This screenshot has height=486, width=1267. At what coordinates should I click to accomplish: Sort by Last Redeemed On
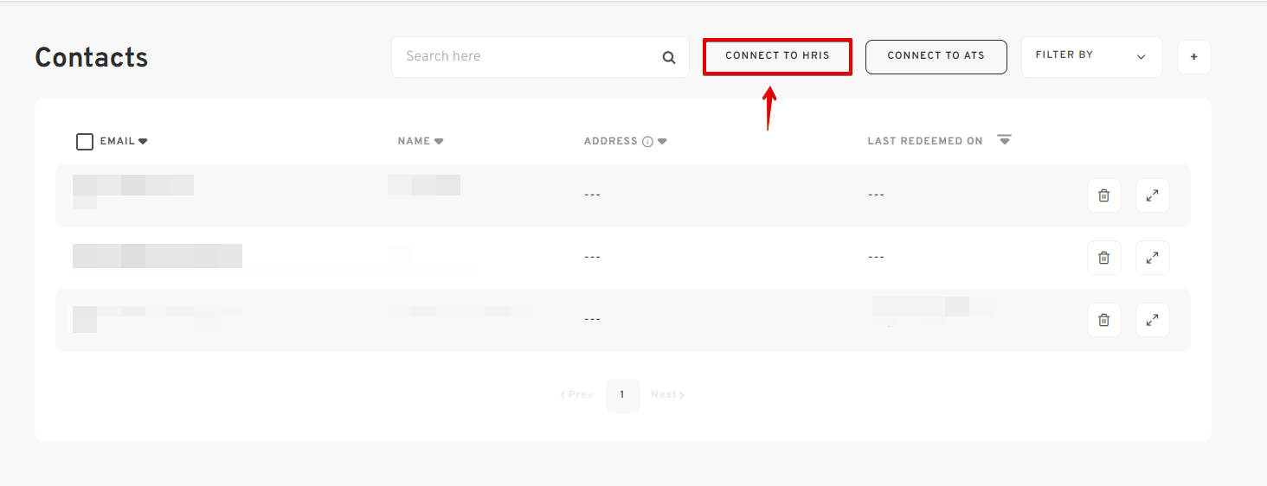coord(1004,140)
